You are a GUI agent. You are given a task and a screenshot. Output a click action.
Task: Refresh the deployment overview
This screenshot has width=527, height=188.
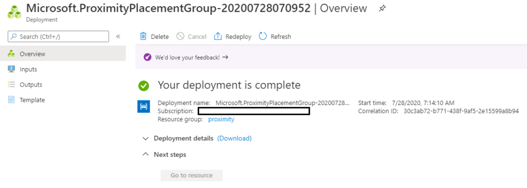(275, 36)
